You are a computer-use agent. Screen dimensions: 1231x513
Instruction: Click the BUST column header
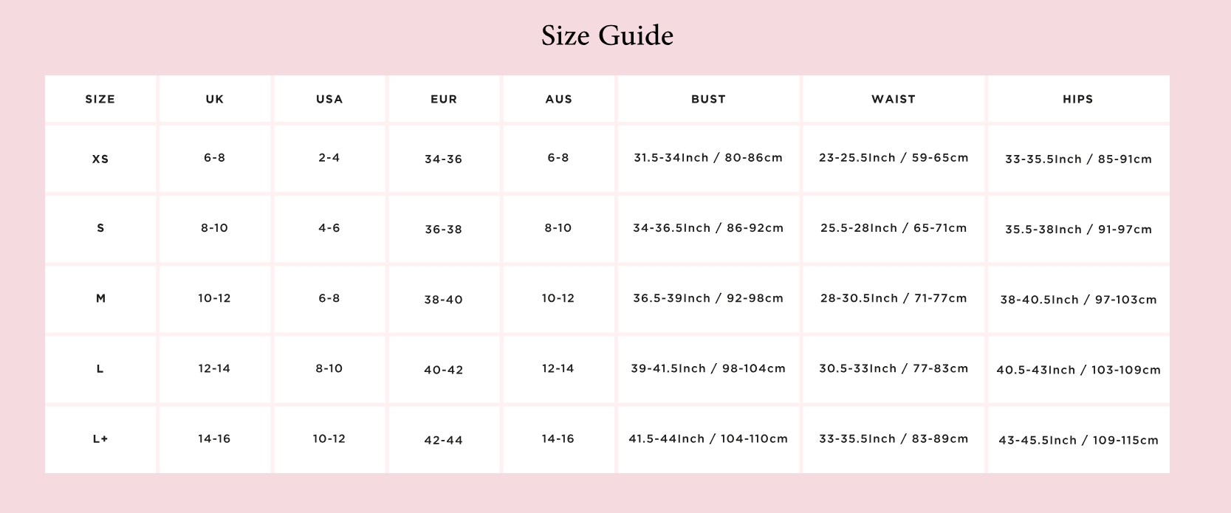click(708, 99)
